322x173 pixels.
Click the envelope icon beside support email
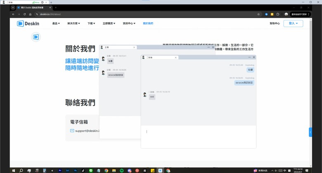tap(72, 131)
